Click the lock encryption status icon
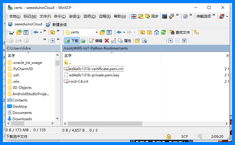 [x=168, y=137]
